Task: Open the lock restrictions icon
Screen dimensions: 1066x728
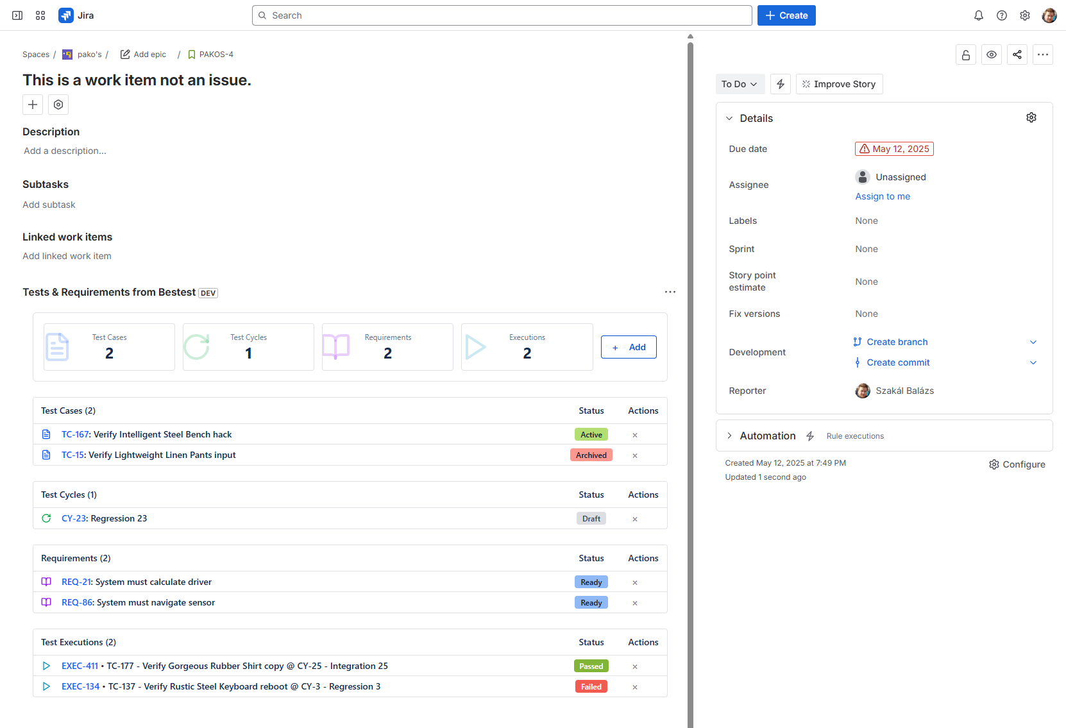Action: (965, 55)
